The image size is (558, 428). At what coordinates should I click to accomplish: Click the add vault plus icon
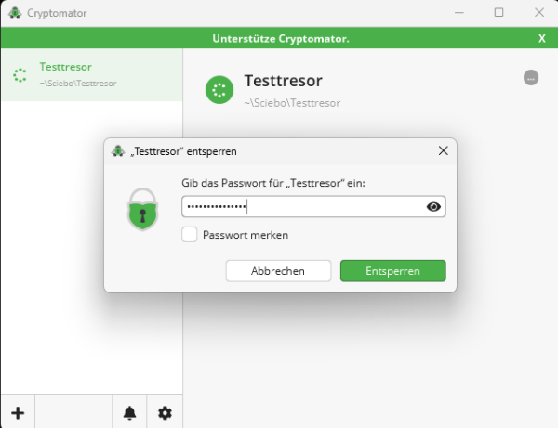click(x=18, y=412)
